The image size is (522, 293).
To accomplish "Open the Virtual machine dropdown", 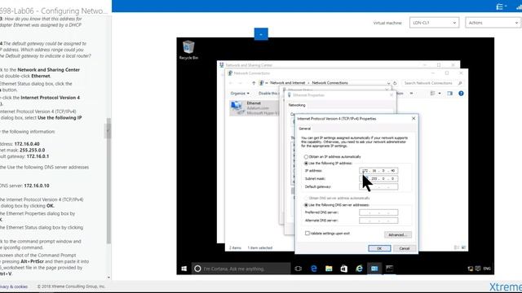I will [434, 23].
